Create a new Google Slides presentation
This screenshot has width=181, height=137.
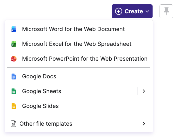tap(79, 106)
